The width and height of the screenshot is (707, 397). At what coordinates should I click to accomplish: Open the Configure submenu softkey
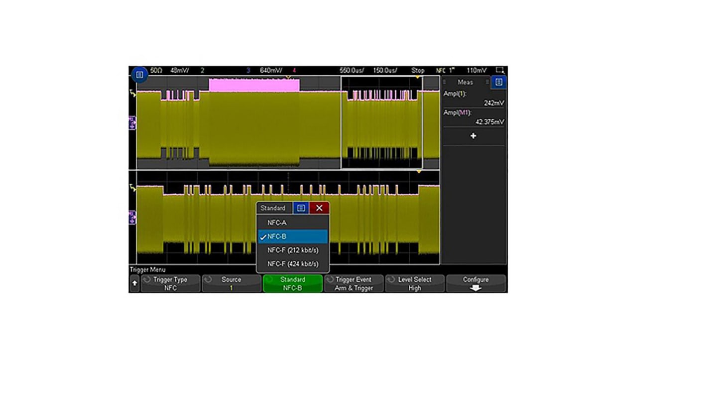coord(475,284)
